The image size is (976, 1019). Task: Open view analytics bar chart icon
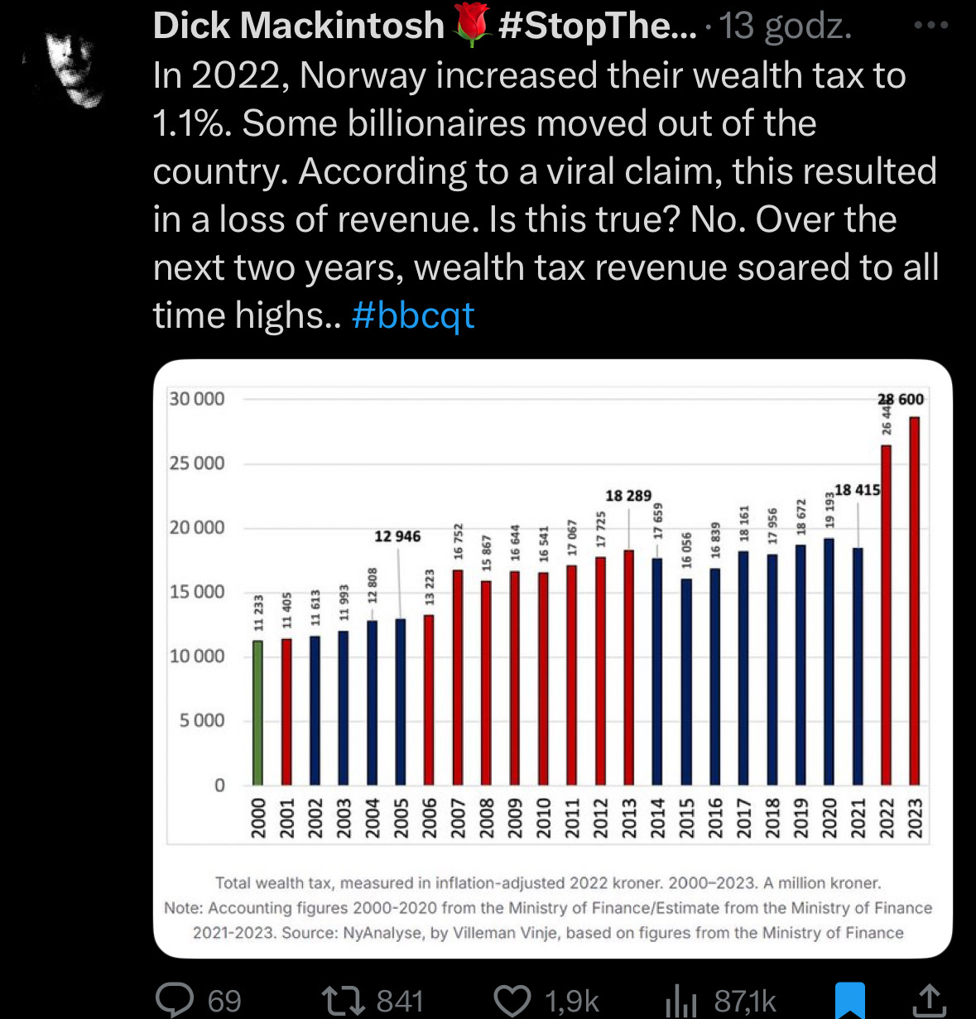(x=680, y=1000)
